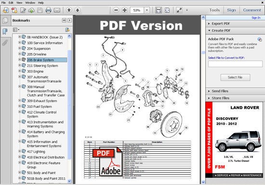
Task: Click Select File to Convert to PDF link
Action: pos(226,58)
